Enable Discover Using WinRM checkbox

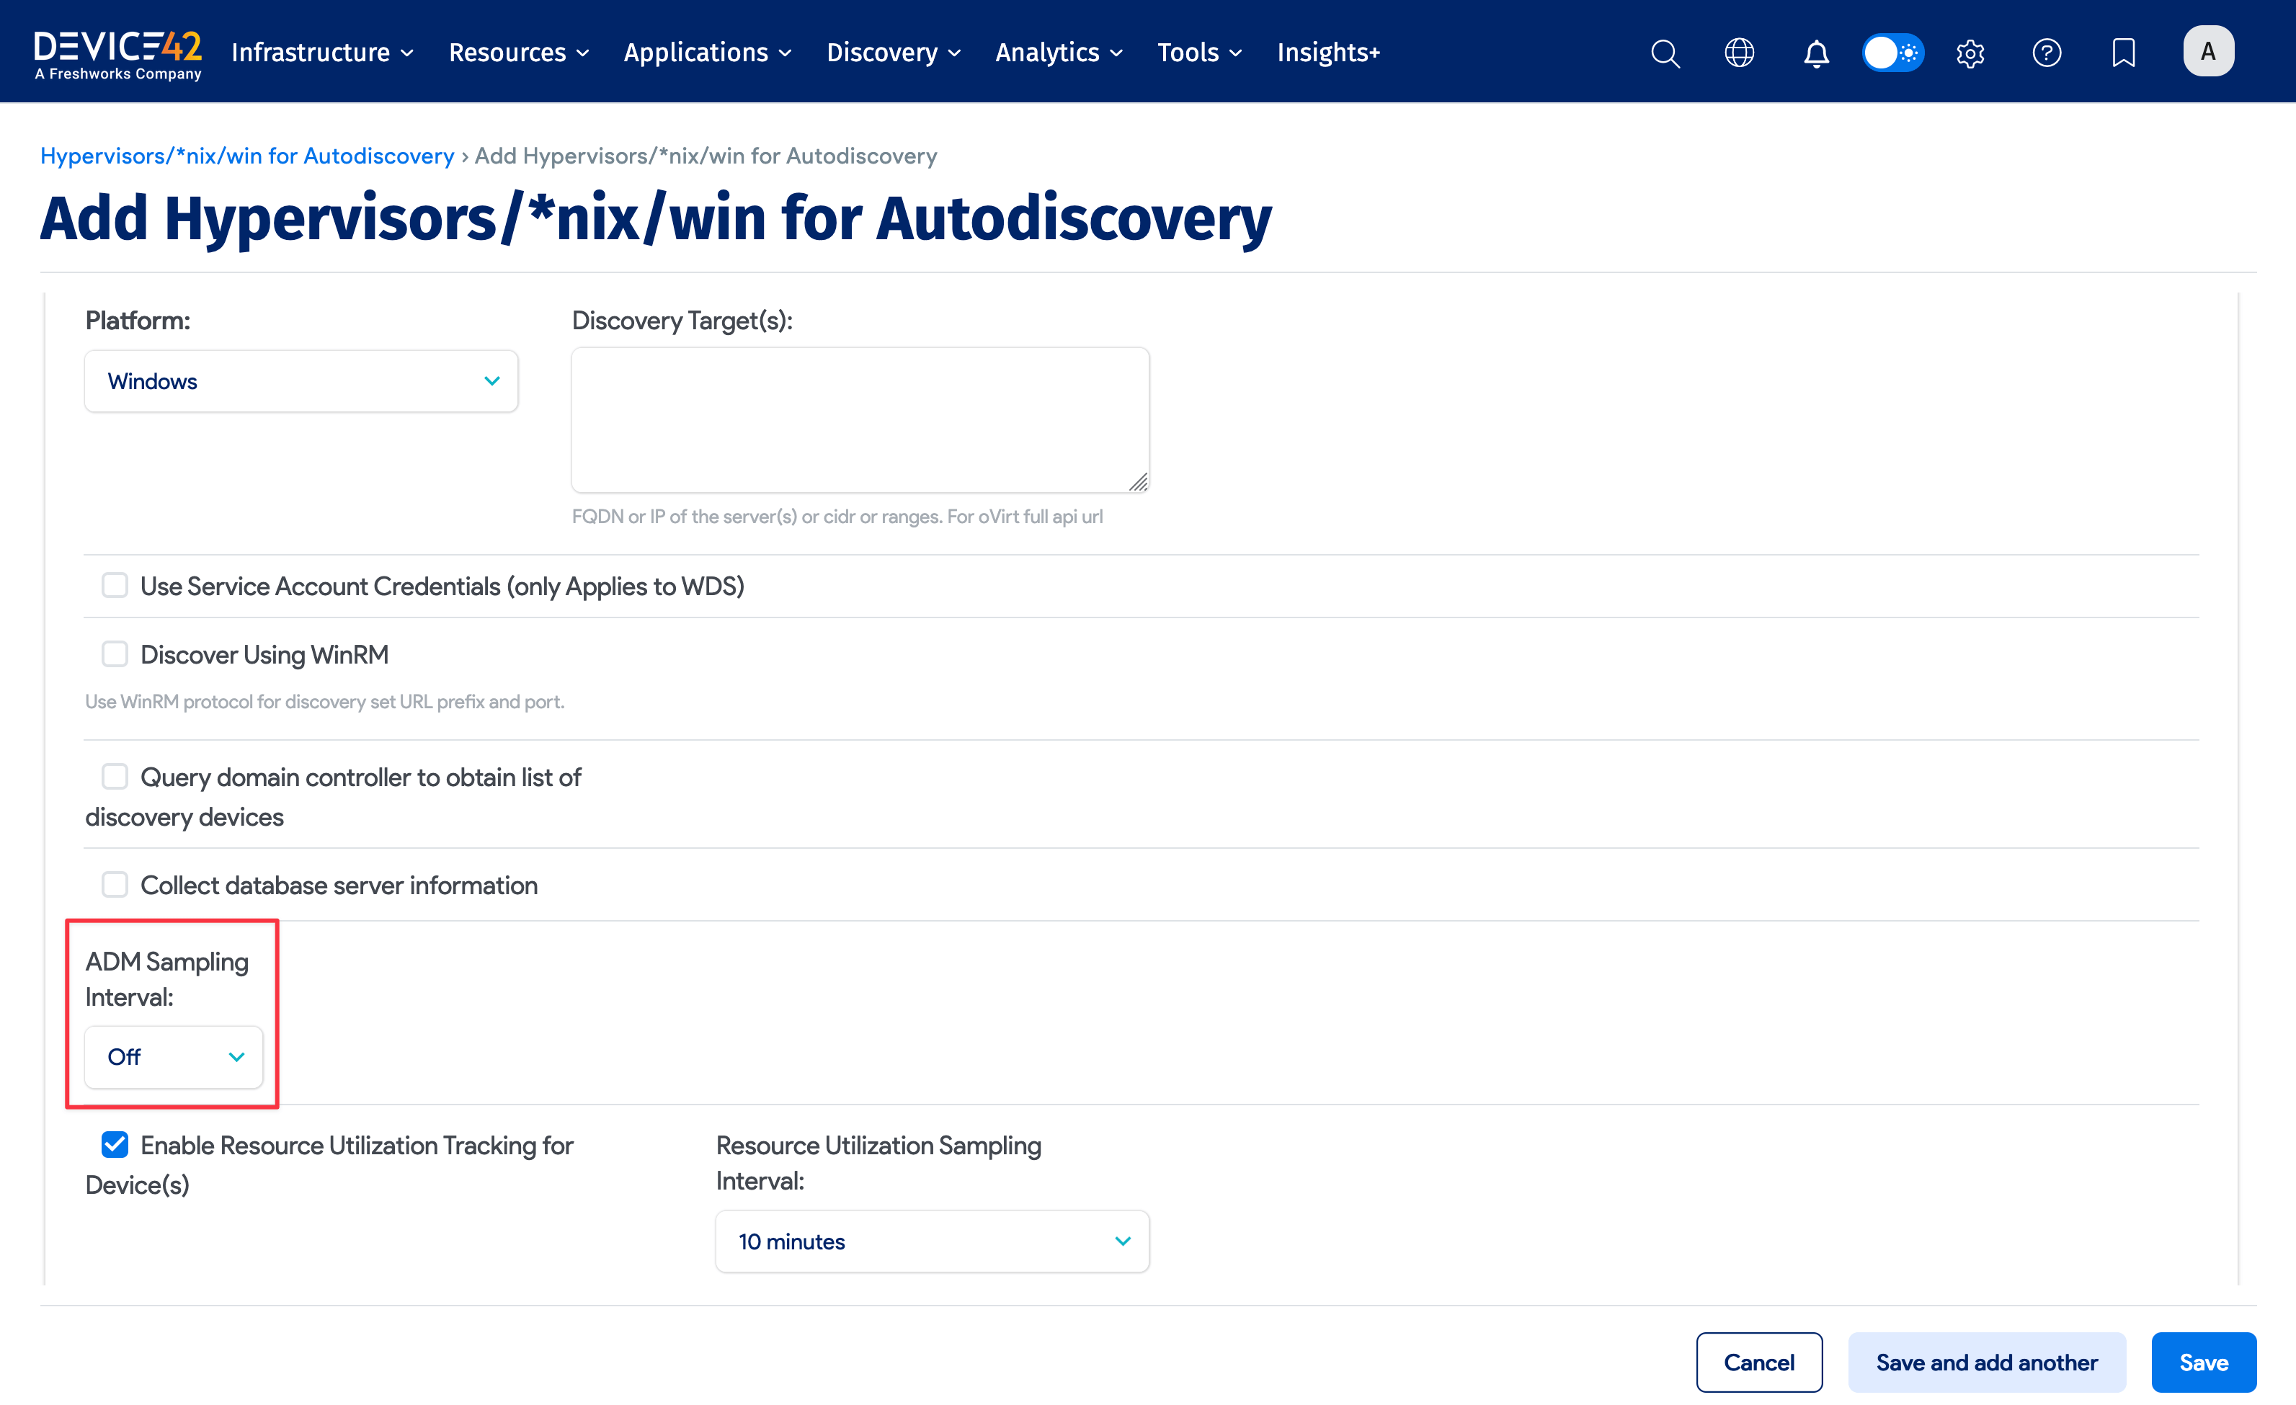point(115,654)
